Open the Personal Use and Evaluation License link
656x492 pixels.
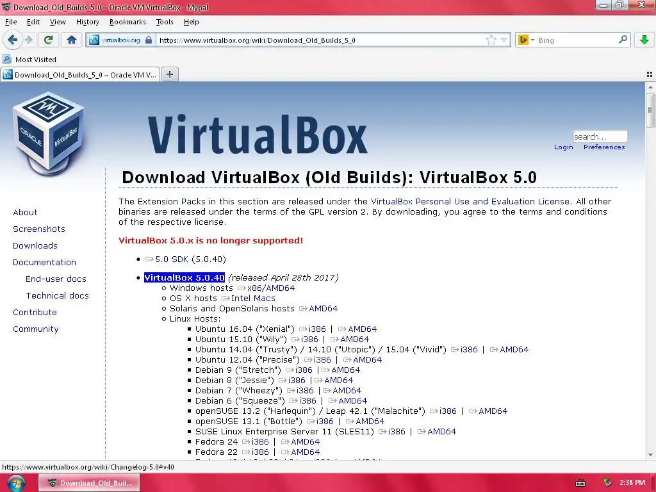click(x=470, y=202)
